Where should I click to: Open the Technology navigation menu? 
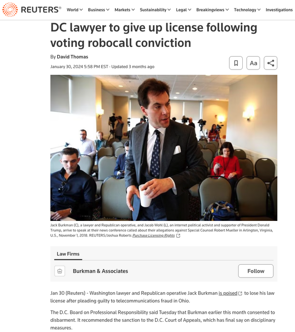click(247, 10)
